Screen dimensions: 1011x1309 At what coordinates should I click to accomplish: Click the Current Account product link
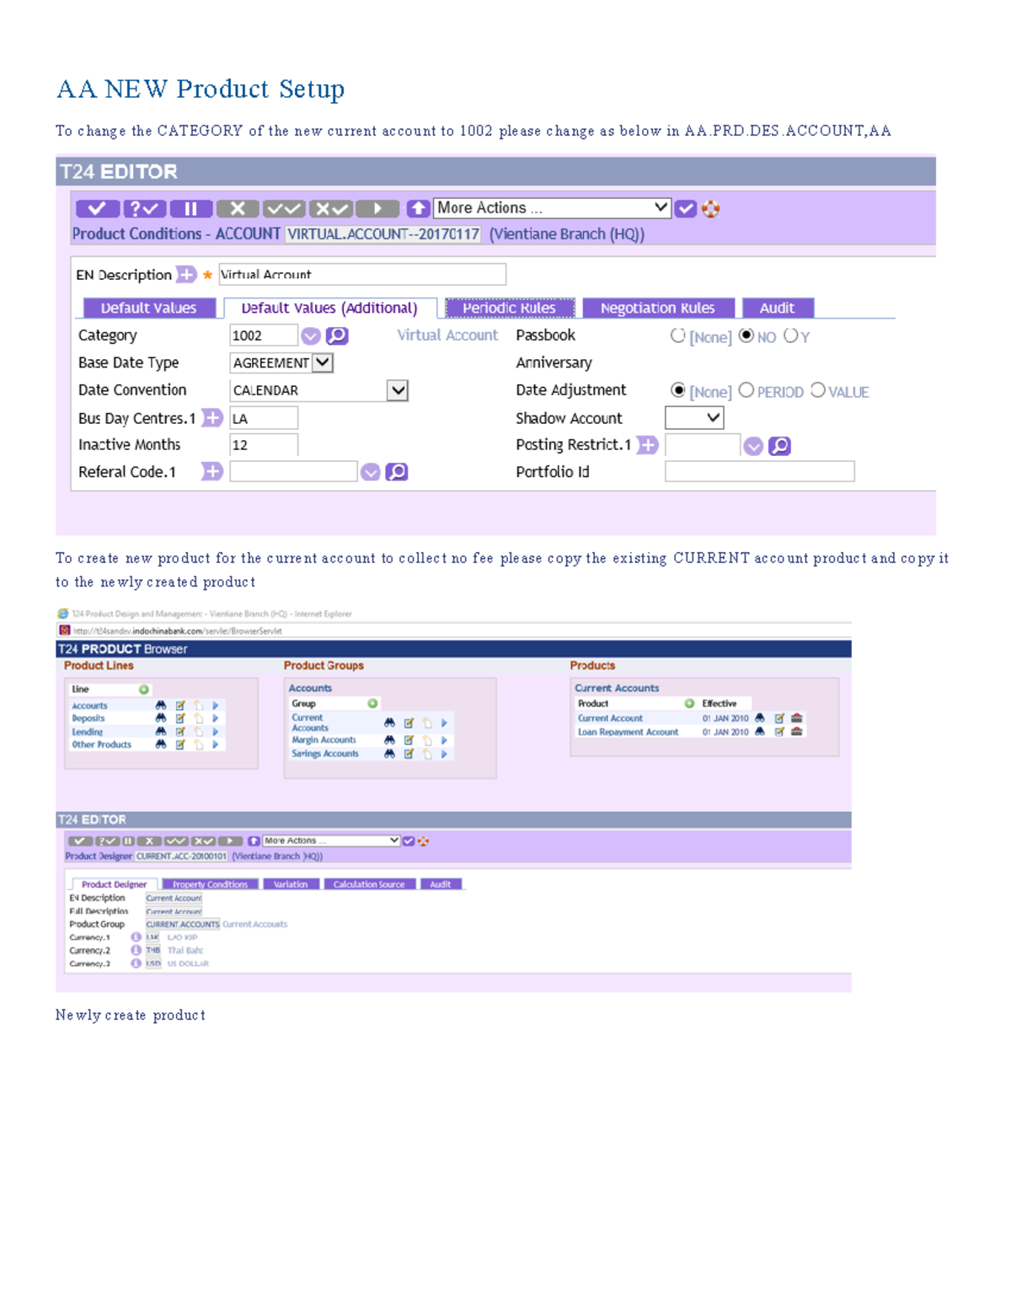610,718
